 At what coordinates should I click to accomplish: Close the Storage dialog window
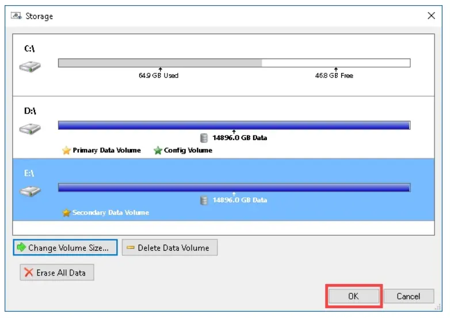pyautogui.click(x=431, y=15)
